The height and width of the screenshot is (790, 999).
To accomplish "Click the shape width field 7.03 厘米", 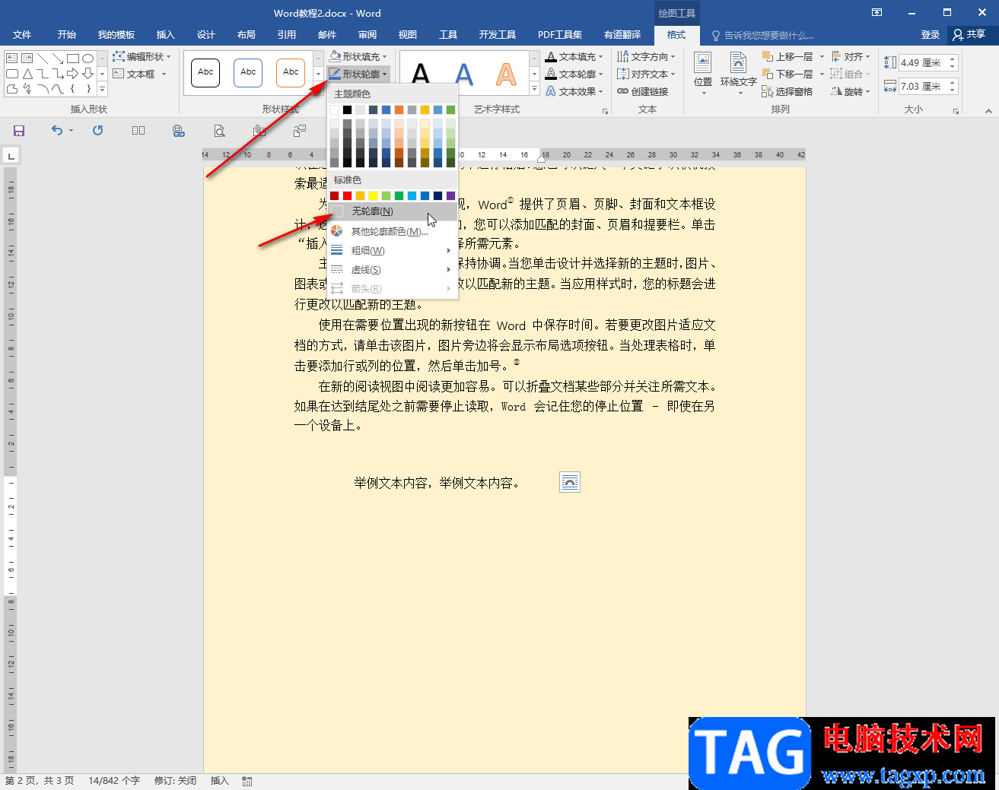I will pos(923,87).
